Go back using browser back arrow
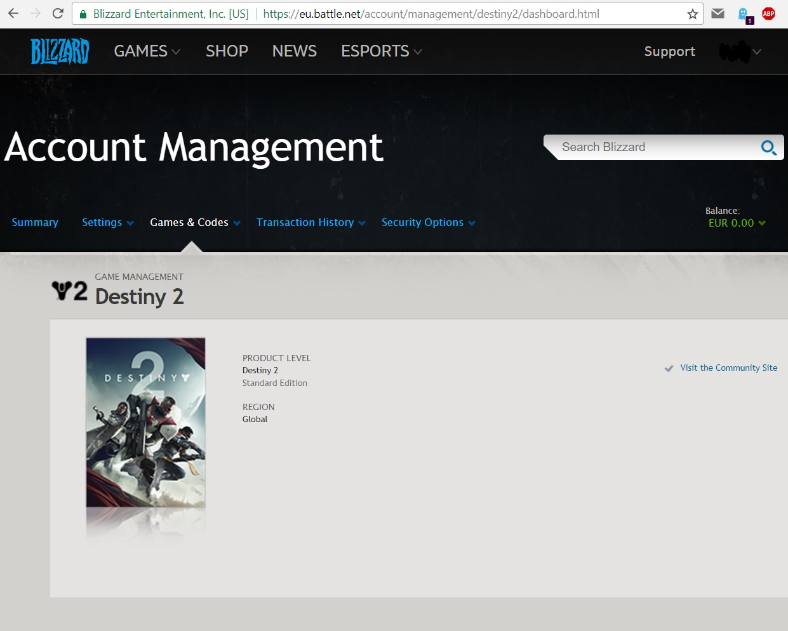The image size is (788, 631). point(13,13)
